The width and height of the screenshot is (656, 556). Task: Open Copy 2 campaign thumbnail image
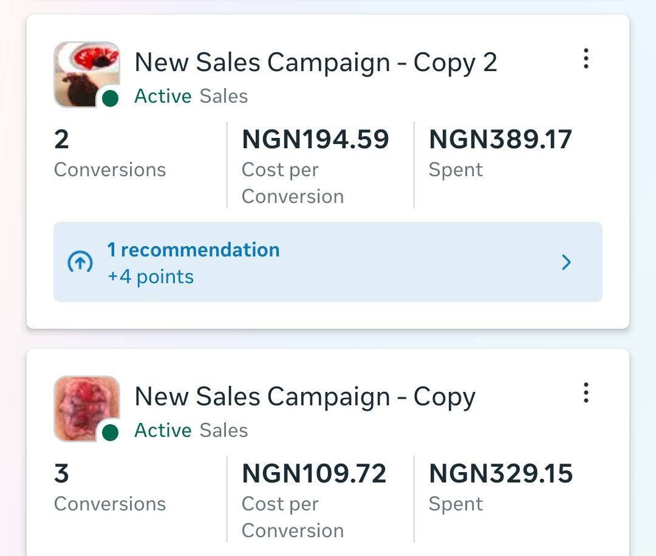87,74
